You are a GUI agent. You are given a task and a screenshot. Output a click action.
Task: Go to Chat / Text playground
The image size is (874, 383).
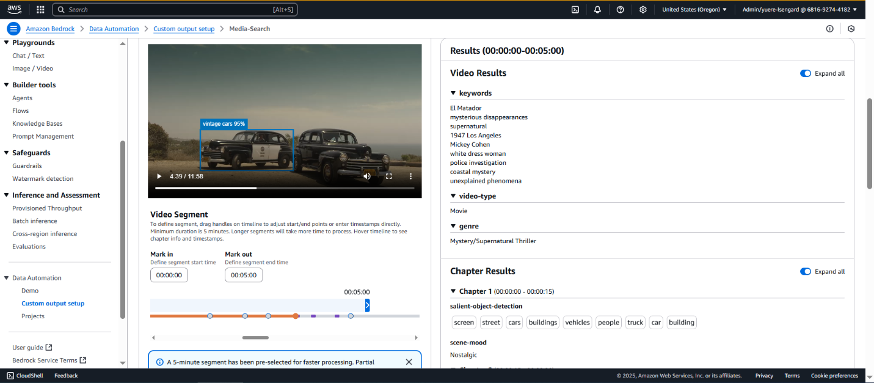tap(28, 56)
